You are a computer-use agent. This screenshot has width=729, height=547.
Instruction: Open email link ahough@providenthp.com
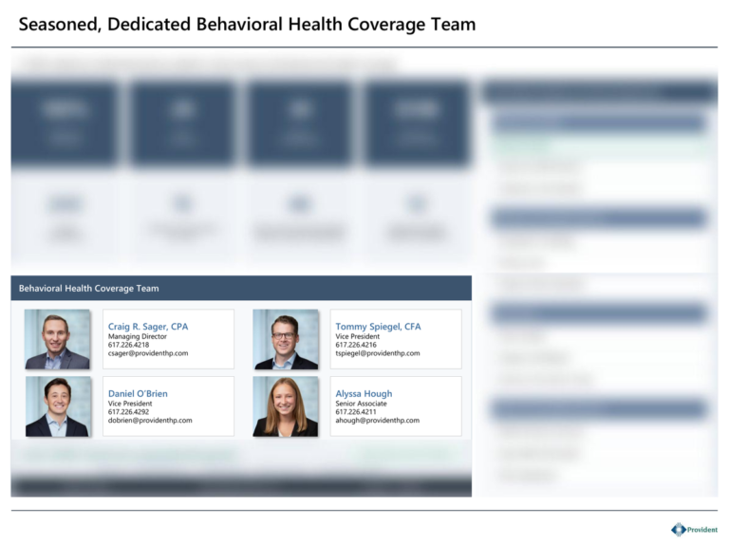(x=377, y=421)
